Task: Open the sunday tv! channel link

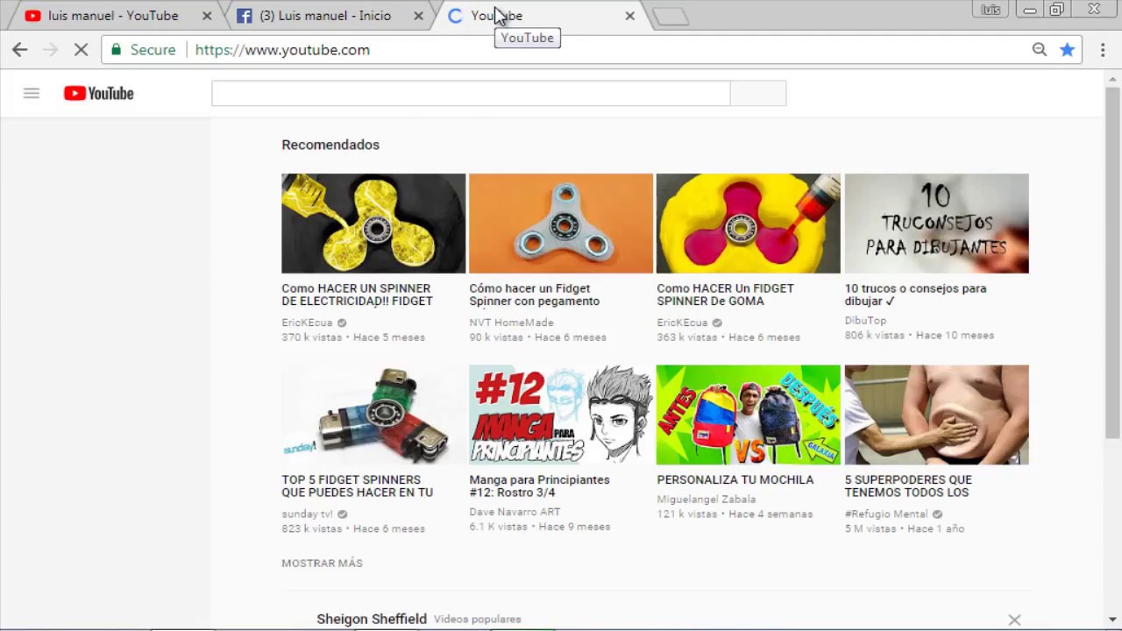Action: click(307, 514)
